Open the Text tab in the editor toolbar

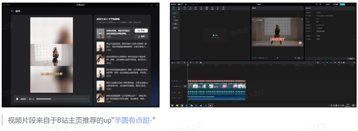[x=185, y=8]
